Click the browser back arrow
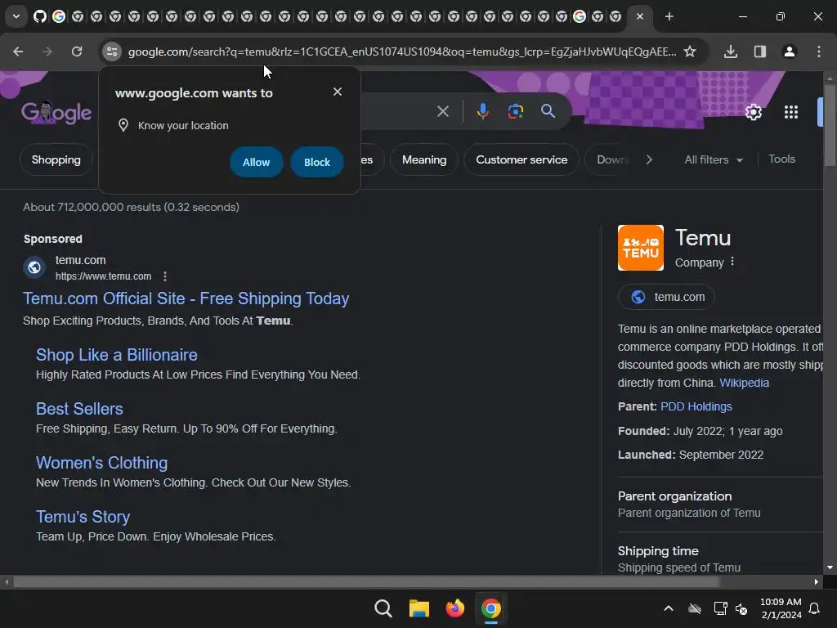 click(x=18, y=52)
